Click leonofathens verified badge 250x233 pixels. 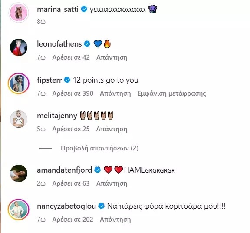(x=87, y=44)
